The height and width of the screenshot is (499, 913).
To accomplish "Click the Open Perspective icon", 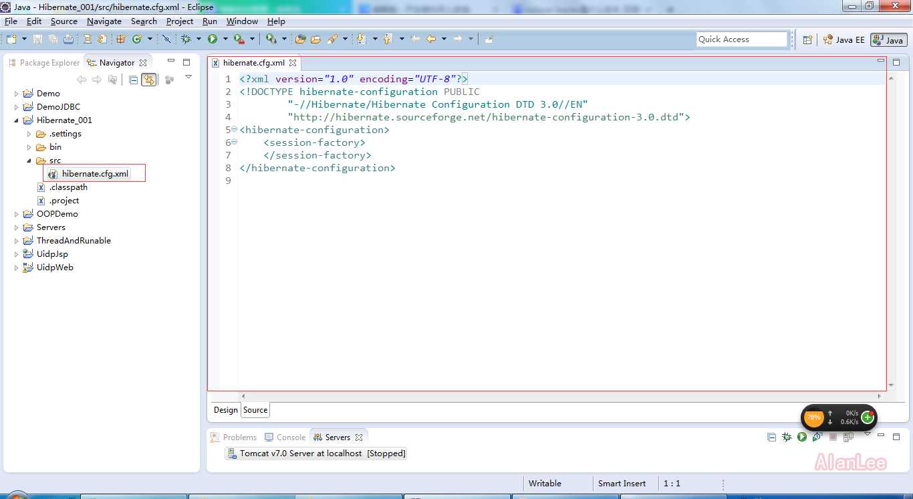I will tap(807, 39).
